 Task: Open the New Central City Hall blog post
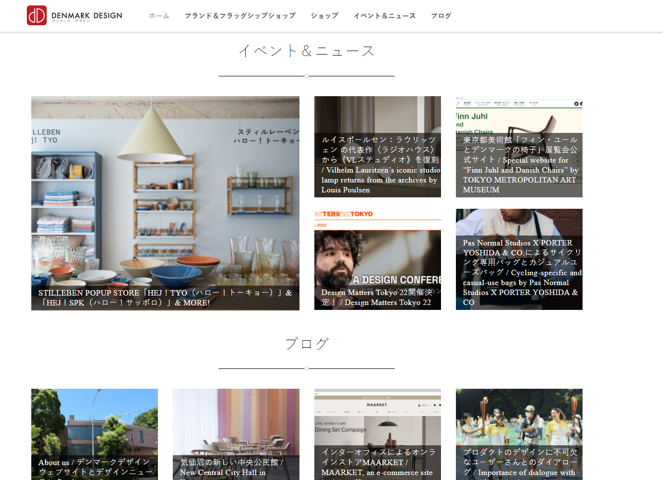coord(236,434)
